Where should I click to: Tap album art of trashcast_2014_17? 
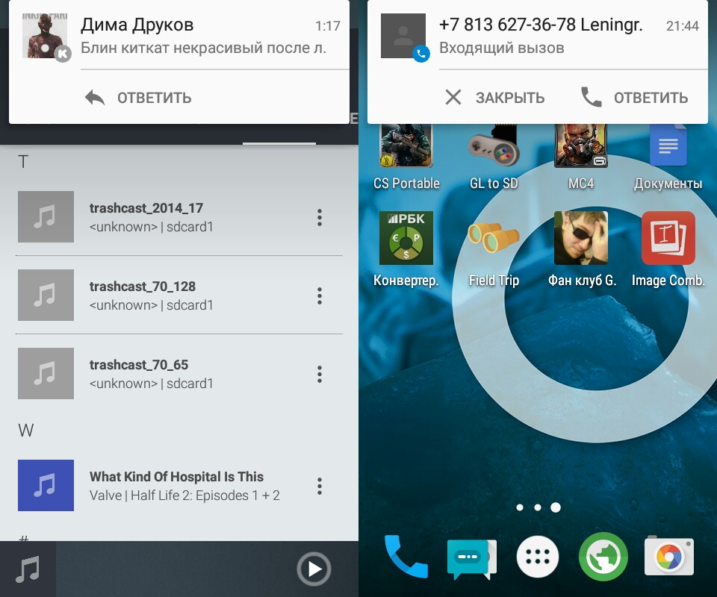click(x=46, y=216)
